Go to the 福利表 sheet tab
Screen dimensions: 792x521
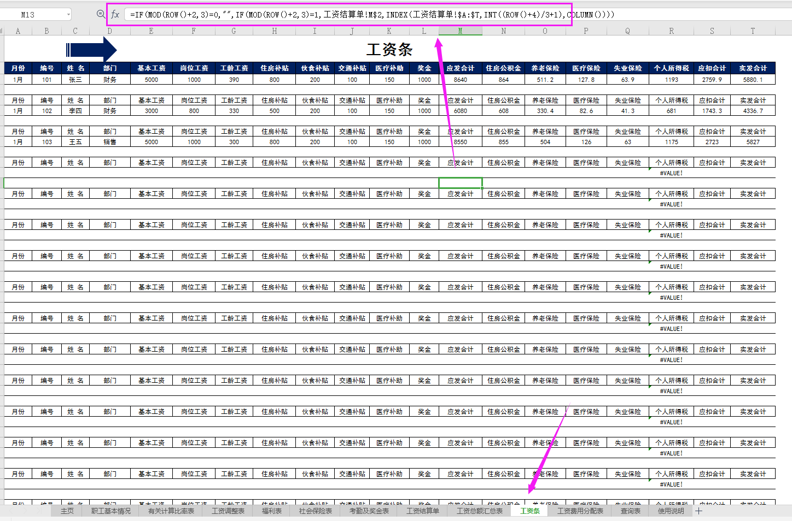click(x=271, y=511)
